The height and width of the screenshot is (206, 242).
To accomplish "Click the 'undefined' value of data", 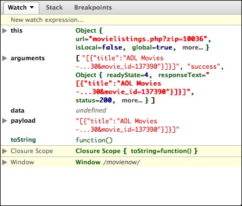I will pos(91,110).
